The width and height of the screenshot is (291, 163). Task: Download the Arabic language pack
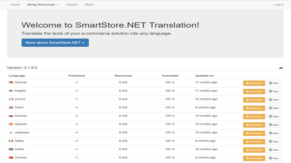tap(254, 150)
